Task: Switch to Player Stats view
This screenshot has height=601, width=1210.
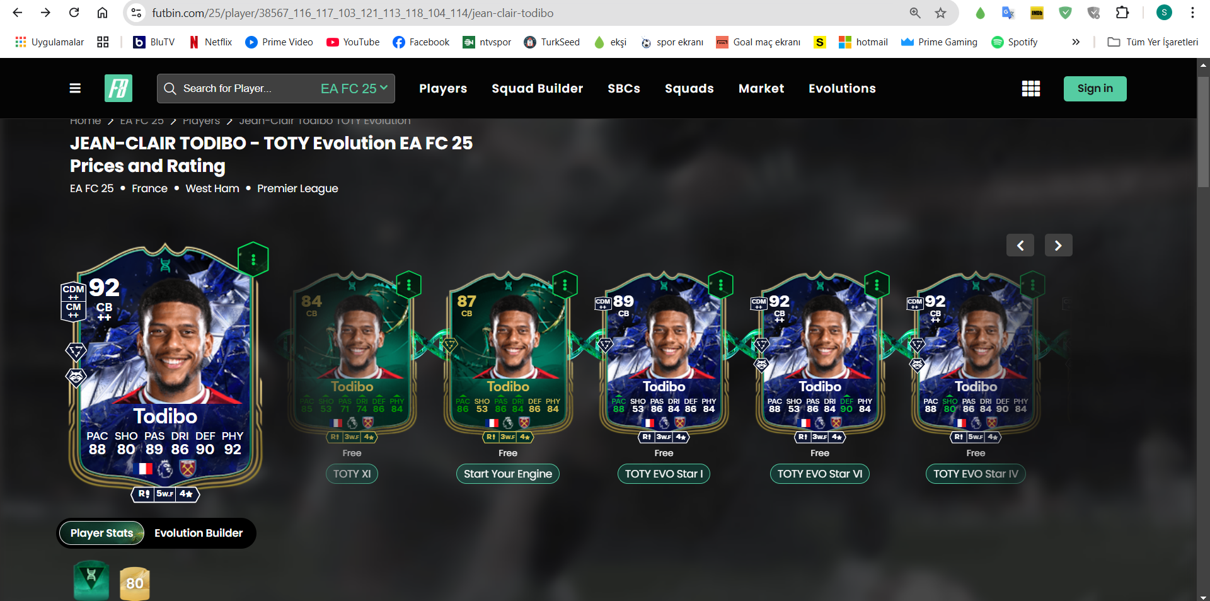Action: (101, 533)
